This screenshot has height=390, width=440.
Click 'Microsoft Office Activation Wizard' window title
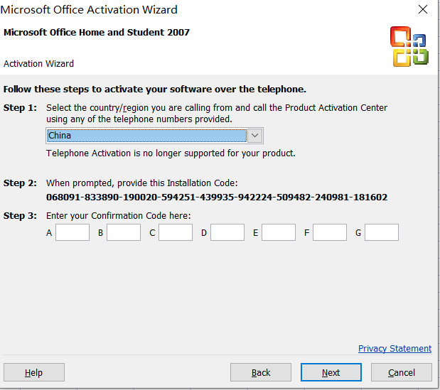coord(89,9)
